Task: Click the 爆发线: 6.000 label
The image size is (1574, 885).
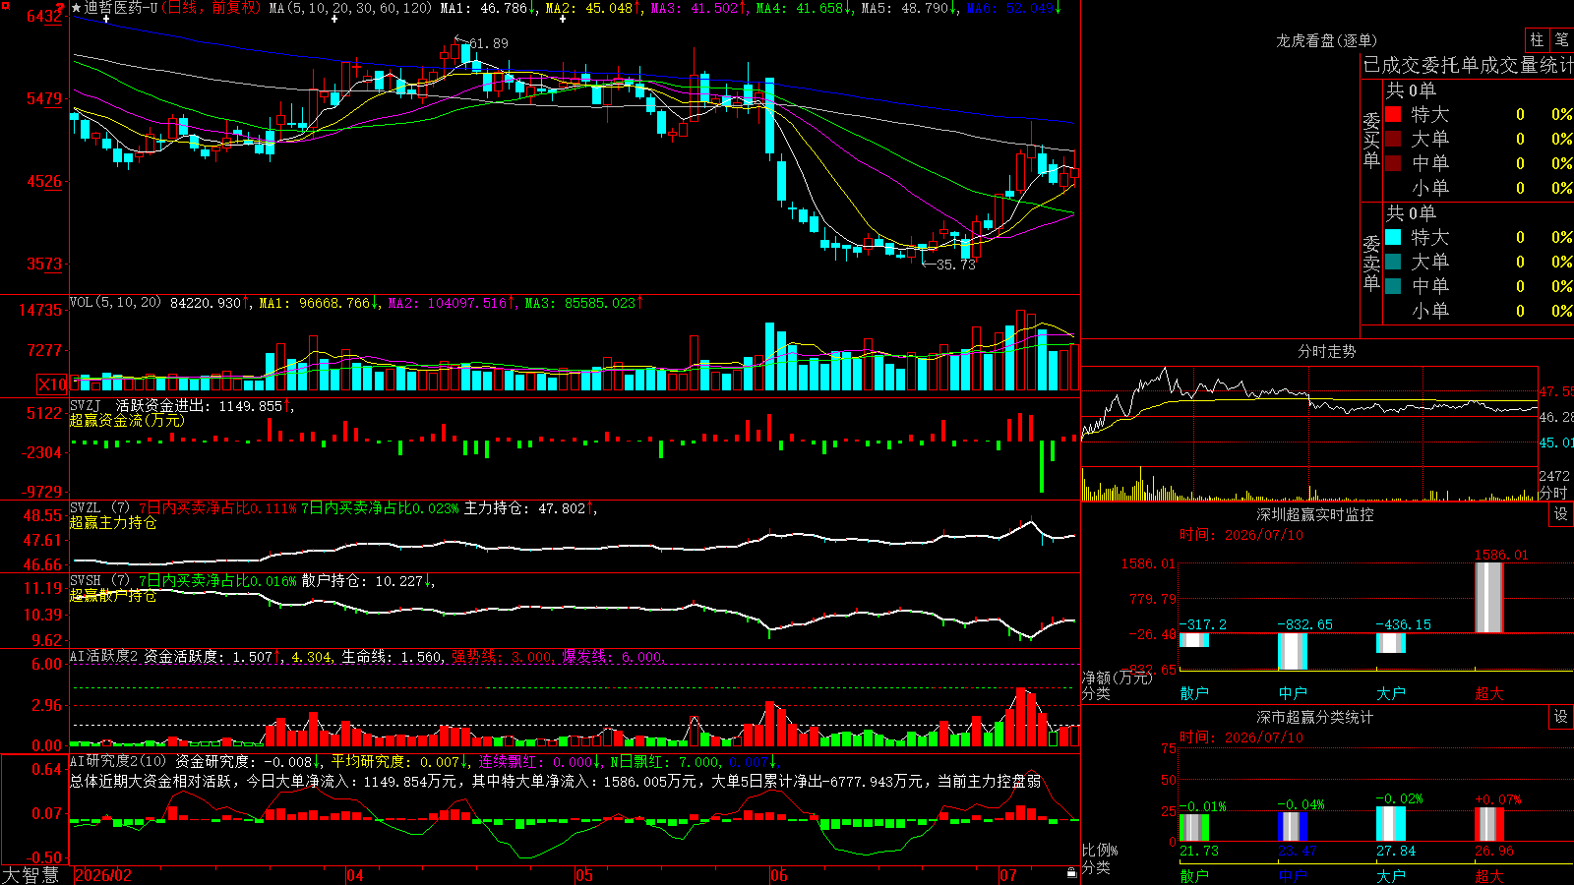Action: (613, 656)
